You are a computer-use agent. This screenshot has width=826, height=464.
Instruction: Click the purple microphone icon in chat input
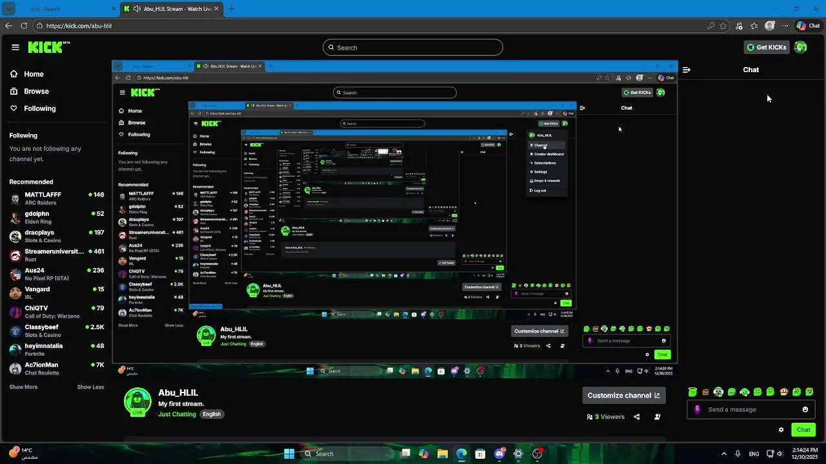[697, 409]
